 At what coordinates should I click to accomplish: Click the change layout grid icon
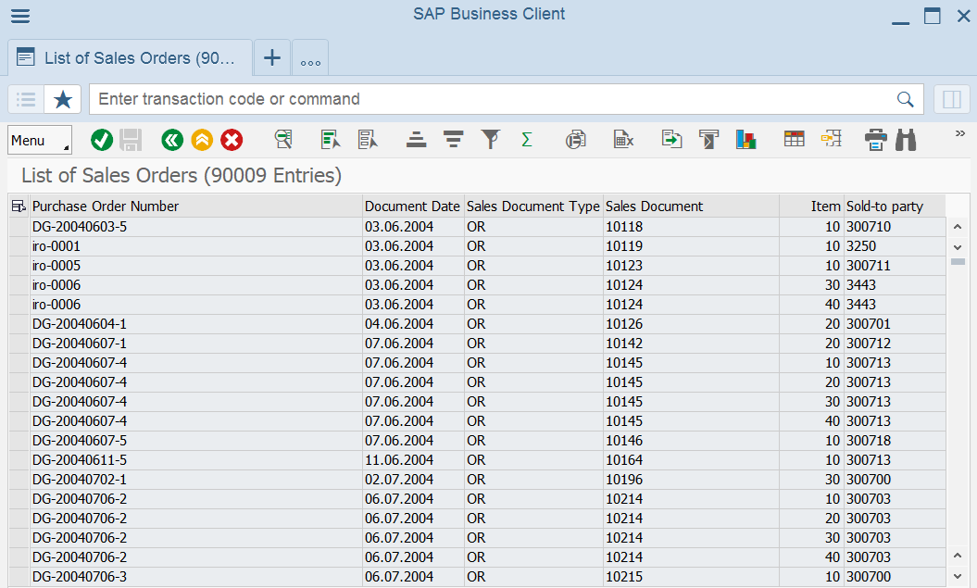click(x=795, y=138)
